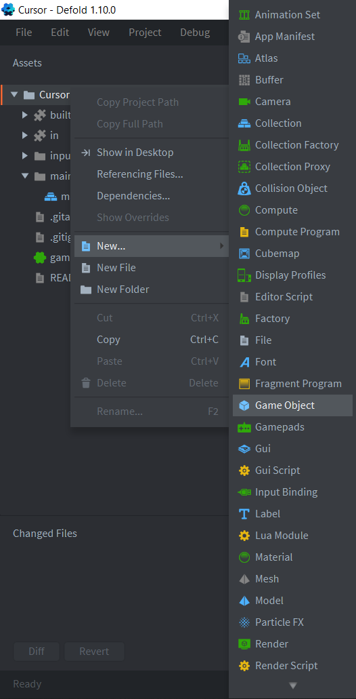Select the Atlas icon in New submenu
The image size is (356, 699).
[x=244, y=58]
